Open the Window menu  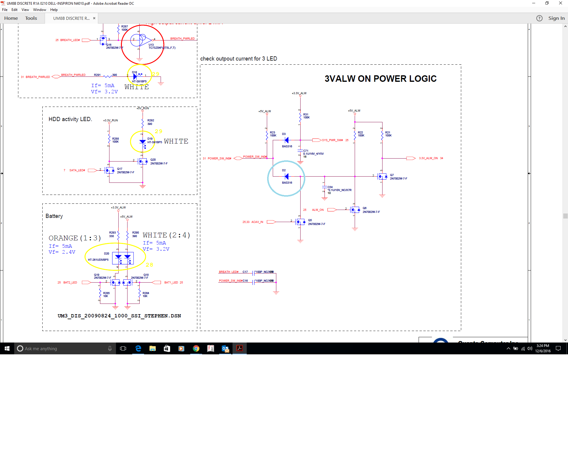(40, 10)
